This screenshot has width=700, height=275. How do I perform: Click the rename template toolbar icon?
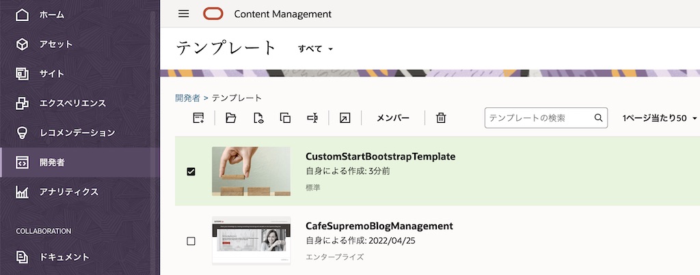312,118
